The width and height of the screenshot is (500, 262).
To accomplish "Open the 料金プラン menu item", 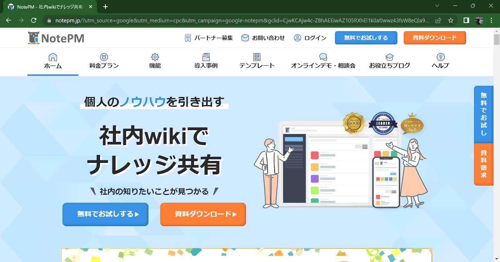I will pos(104,66).
